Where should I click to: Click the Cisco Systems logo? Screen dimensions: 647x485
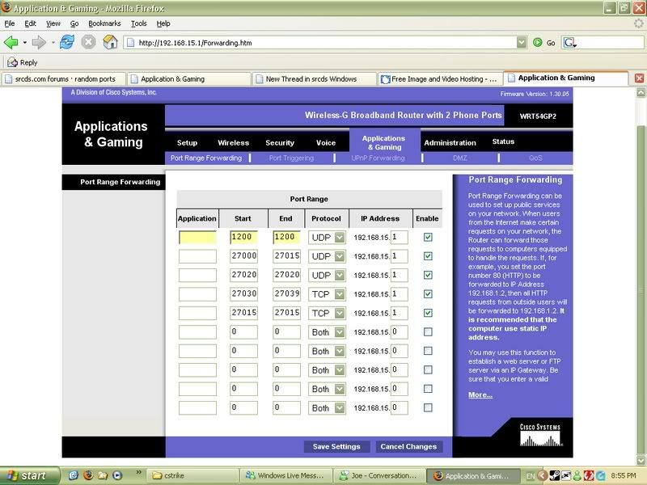tap(540, 436)
